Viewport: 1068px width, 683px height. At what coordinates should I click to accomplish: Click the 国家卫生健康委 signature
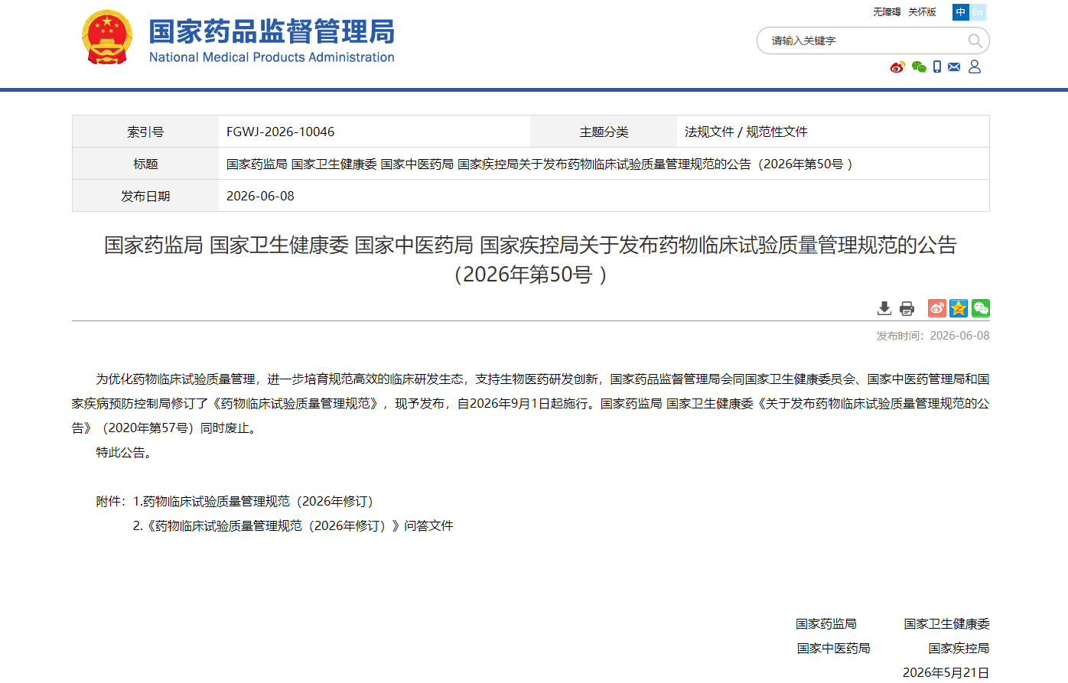[x=946, y=624]
